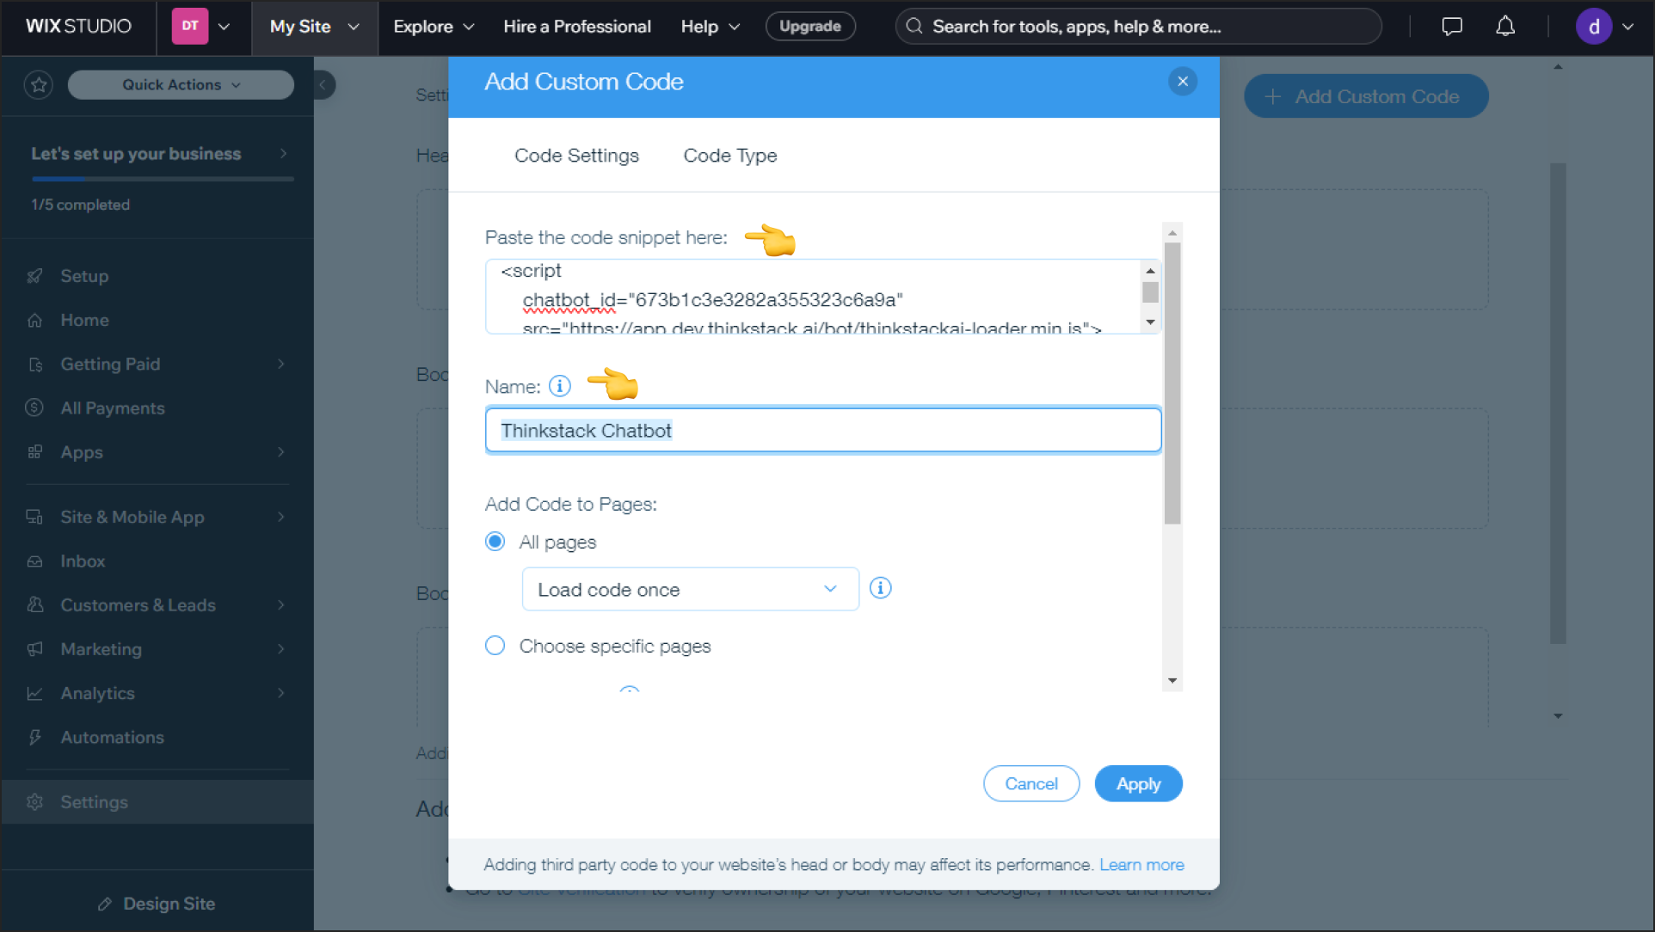This screenshot has height=932, width=1655.
Task: Click the Apply button
Action: tap(1138, 784)
